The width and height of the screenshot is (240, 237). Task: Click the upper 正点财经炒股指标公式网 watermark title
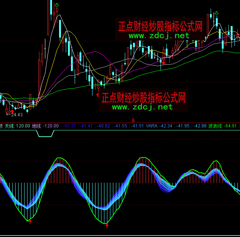160,26
